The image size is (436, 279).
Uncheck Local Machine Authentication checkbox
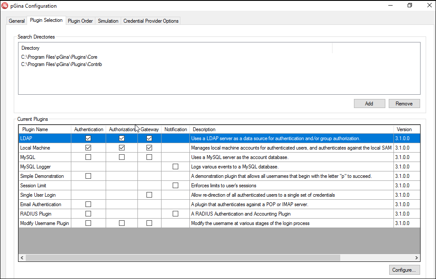[88, 147]
